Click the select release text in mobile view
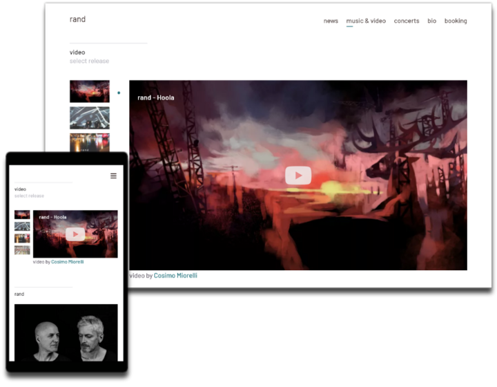497x387 pixels. pyautogui.click(x=29, y=196)
